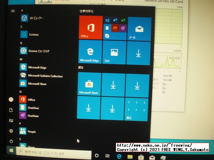Screen dimensions: 214x160
Task: Open Microsoft Store from the taskbar
Action: [141, 157]
